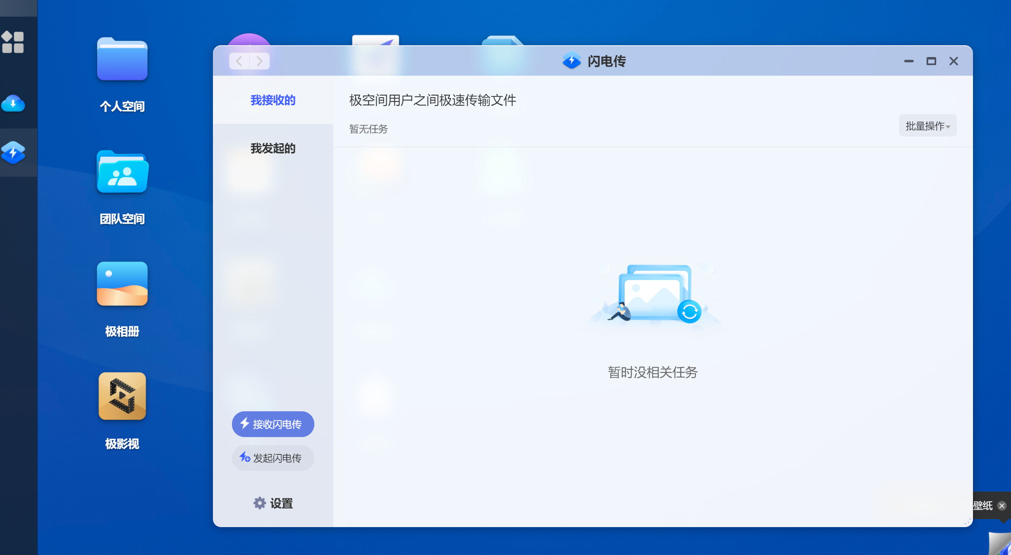Switch to 我发起的 tab
Viewport: 1011px width, 555px height.
pos(273,148)
